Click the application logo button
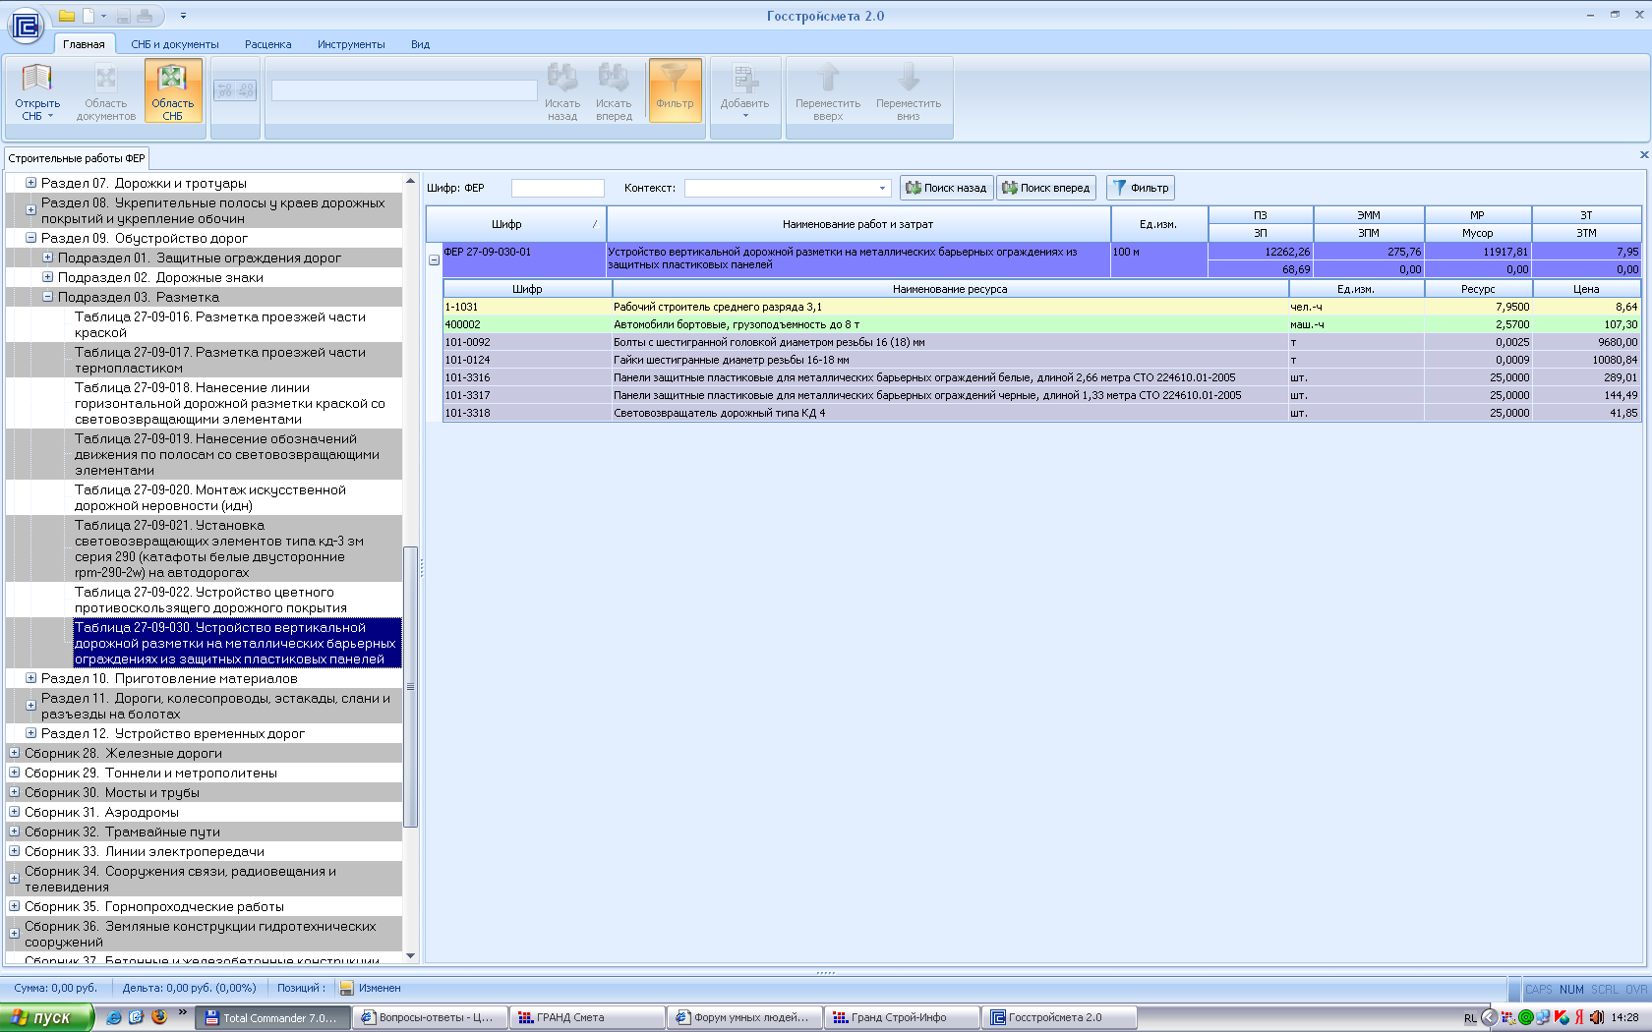The image size is (1652, 1032). coord(25,26)
